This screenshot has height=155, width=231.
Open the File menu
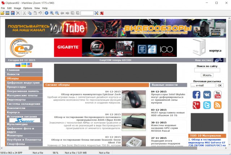coord(3,8)
